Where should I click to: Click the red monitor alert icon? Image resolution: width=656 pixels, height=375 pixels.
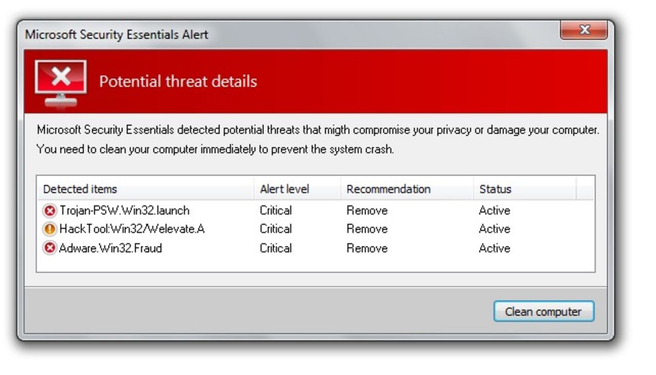[60, 82]
